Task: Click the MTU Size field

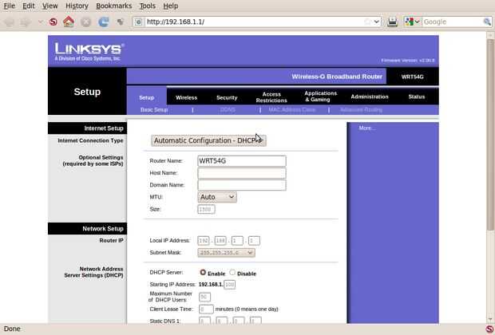Action: [x=206, y=209]
